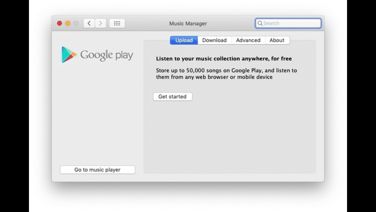
Task: Open the About tab
Action: coord(277,40)
